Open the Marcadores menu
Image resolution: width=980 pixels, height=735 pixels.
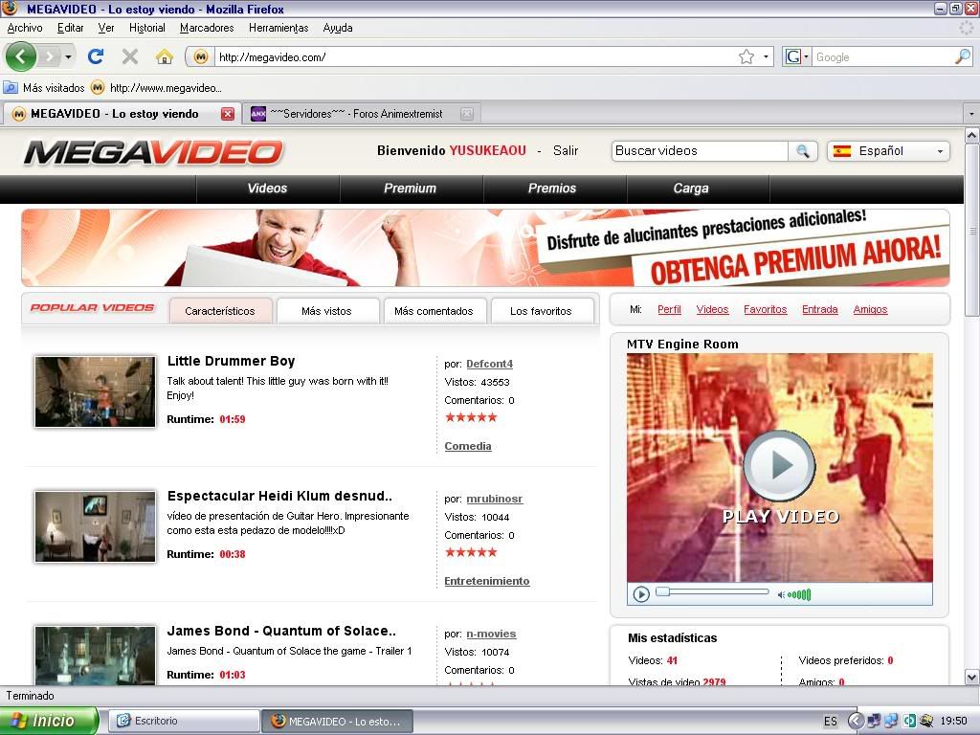pos(207,28)
